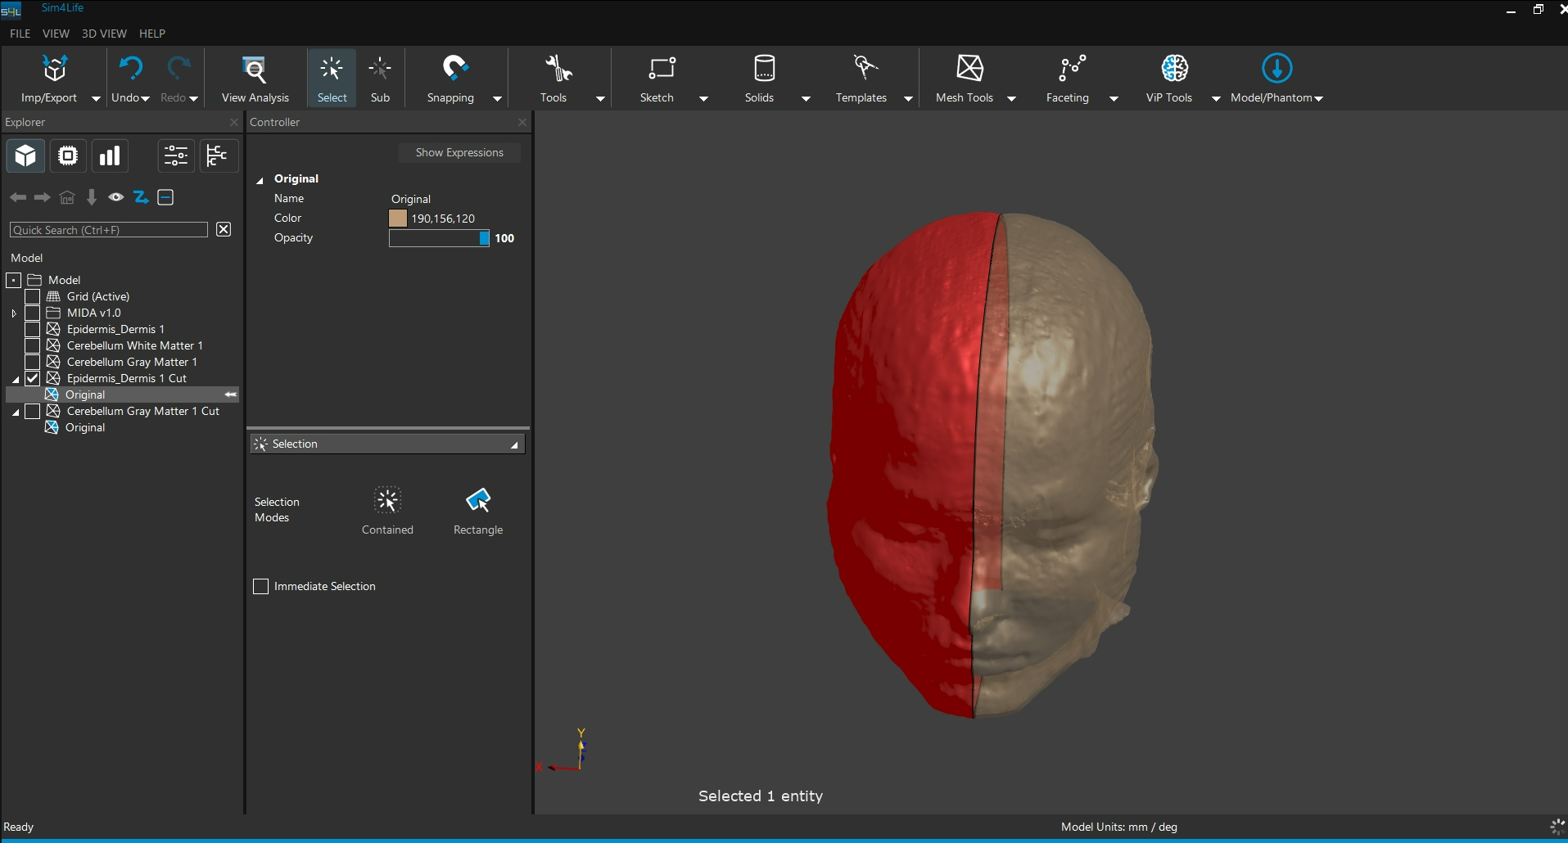Check the Grid (Active) visibility box
The width and height of the screenshot is (1568, 843).
33,296
